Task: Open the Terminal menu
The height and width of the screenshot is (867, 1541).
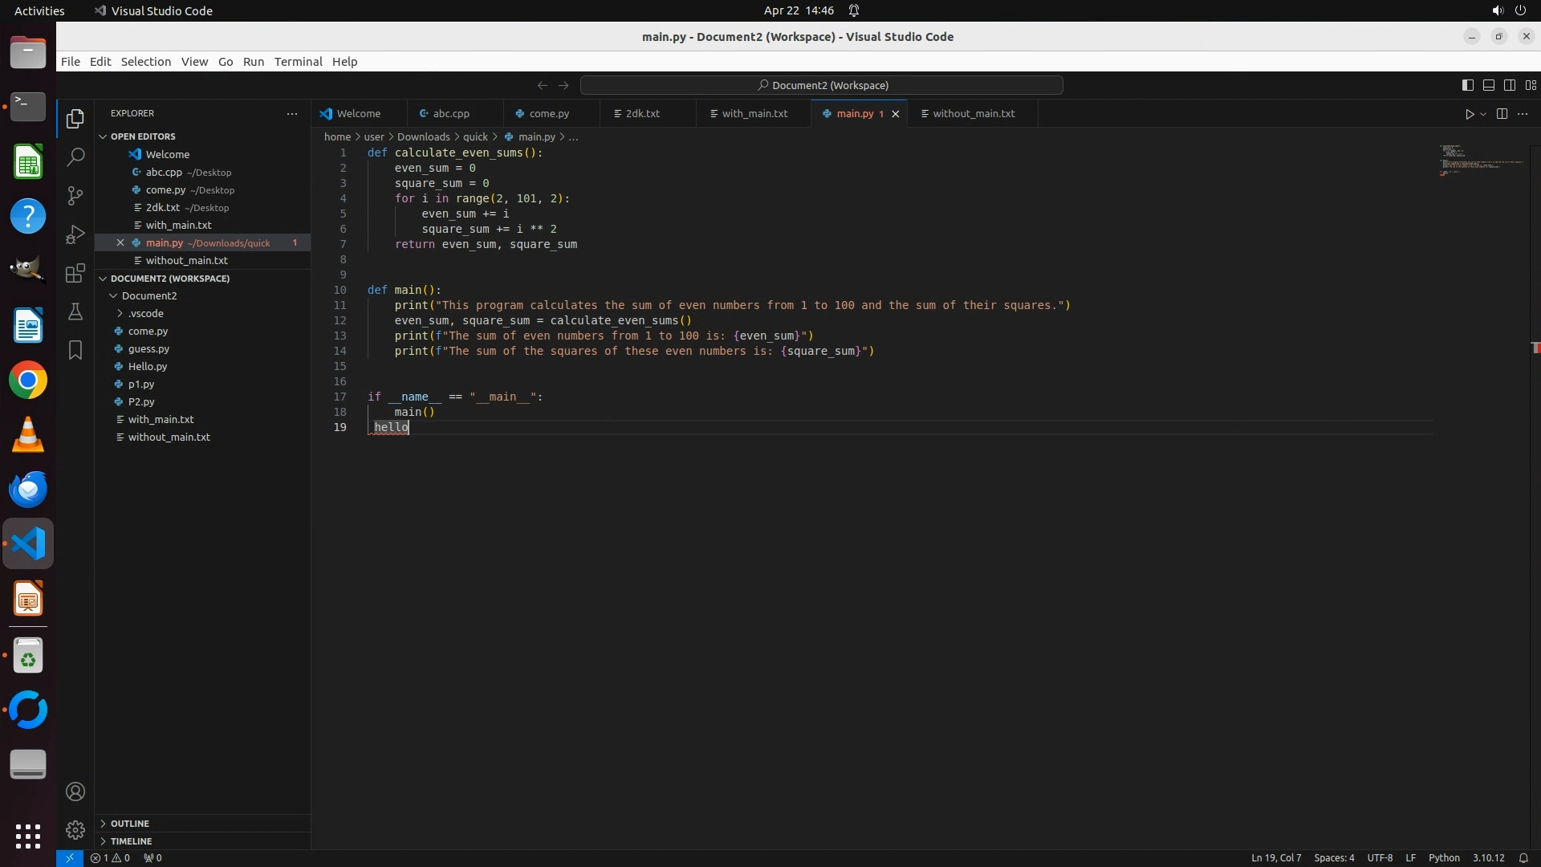Action: (x=298, y=62)
